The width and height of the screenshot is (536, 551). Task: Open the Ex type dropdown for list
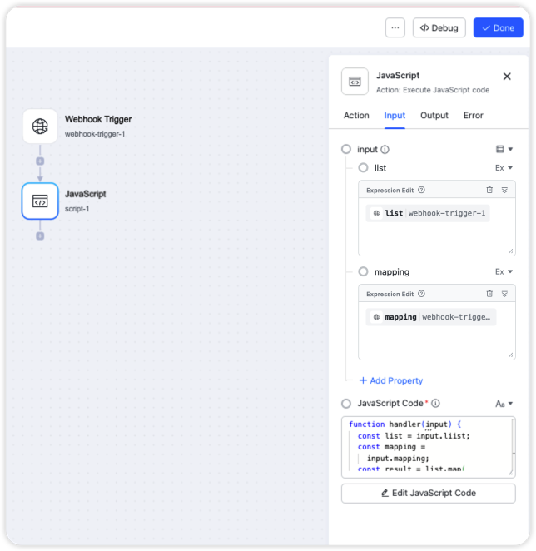click(504, 168)
